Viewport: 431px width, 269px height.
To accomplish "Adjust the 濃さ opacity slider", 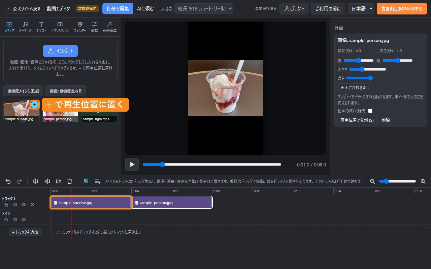I will [360, 78].
